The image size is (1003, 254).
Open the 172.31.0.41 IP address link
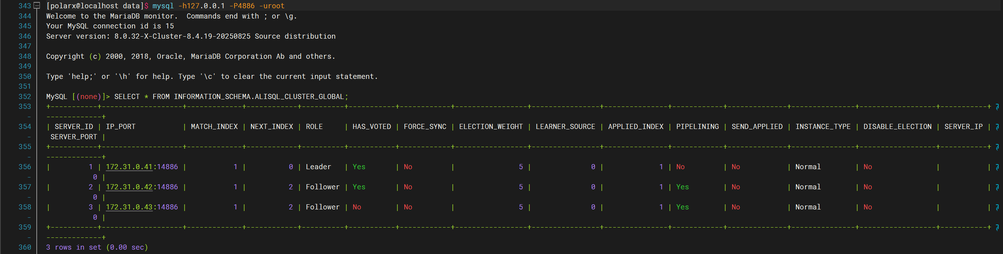(x=129, y=167)
